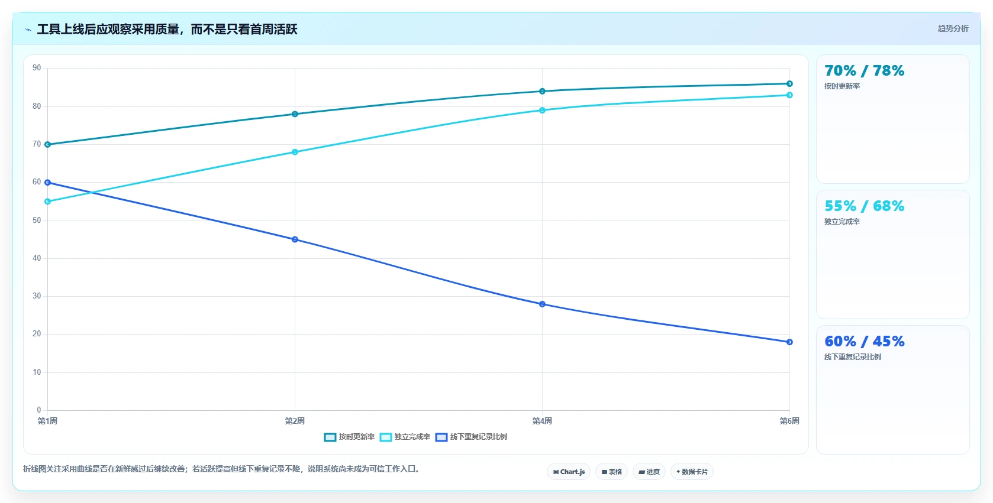Toggle the 独立完成率 legend color box
The width and height of the screenshot is (993, 503).
point(386,437)
